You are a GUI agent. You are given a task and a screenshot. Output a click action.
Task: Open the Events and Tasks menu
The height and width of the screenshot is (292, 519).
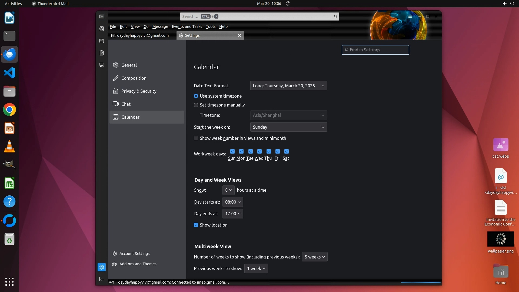pyautogui.click(x=187, y=26)
